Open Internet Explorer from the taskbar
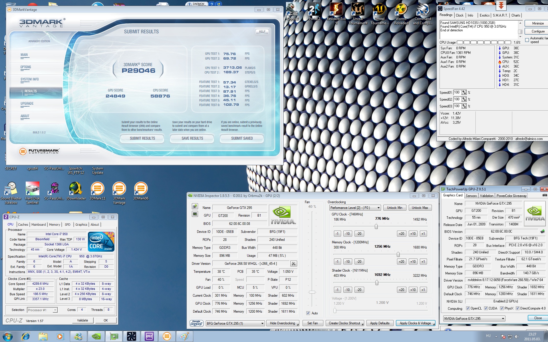This screenshot has width=548, height=342. 26,337
